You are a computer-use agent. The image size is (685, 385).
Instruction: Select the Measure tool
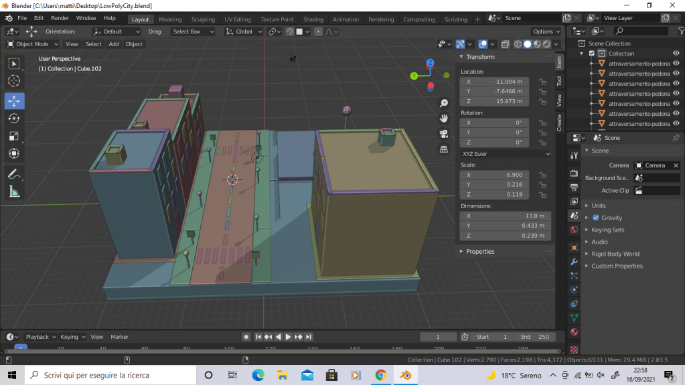[x=14, y=192]
